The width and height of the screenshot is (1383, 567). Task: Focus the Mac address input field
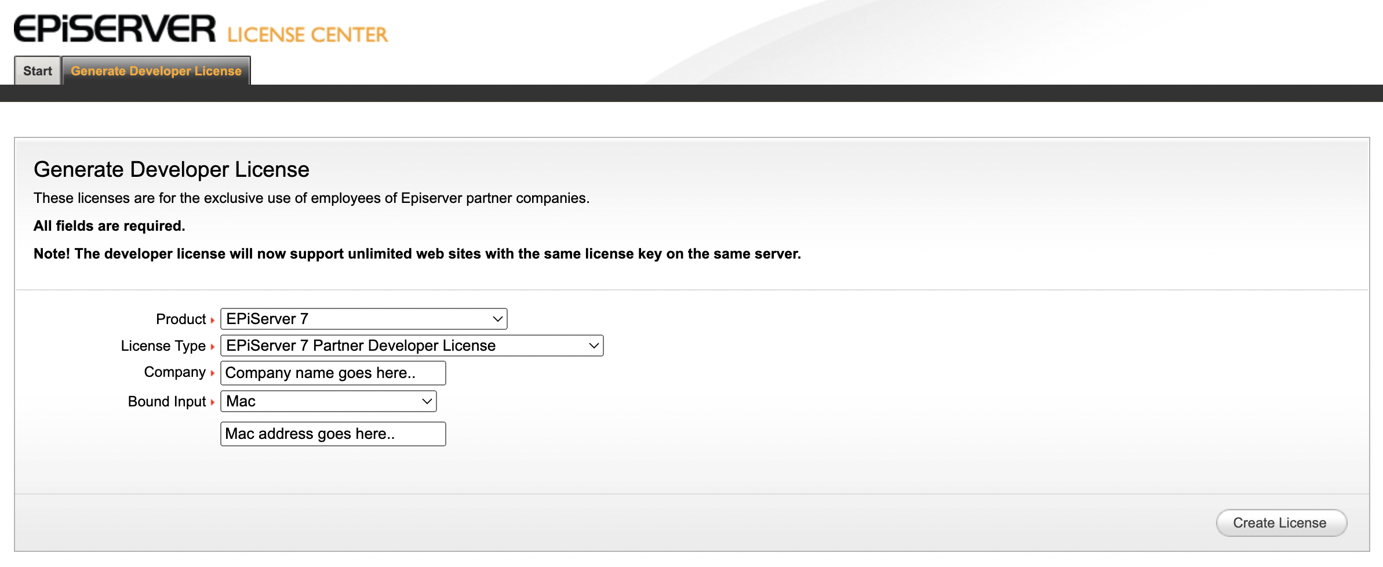333,434
